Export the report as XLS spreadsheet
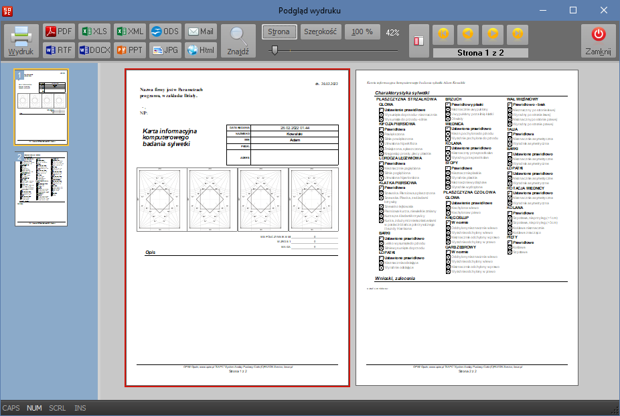 point(94,31)
